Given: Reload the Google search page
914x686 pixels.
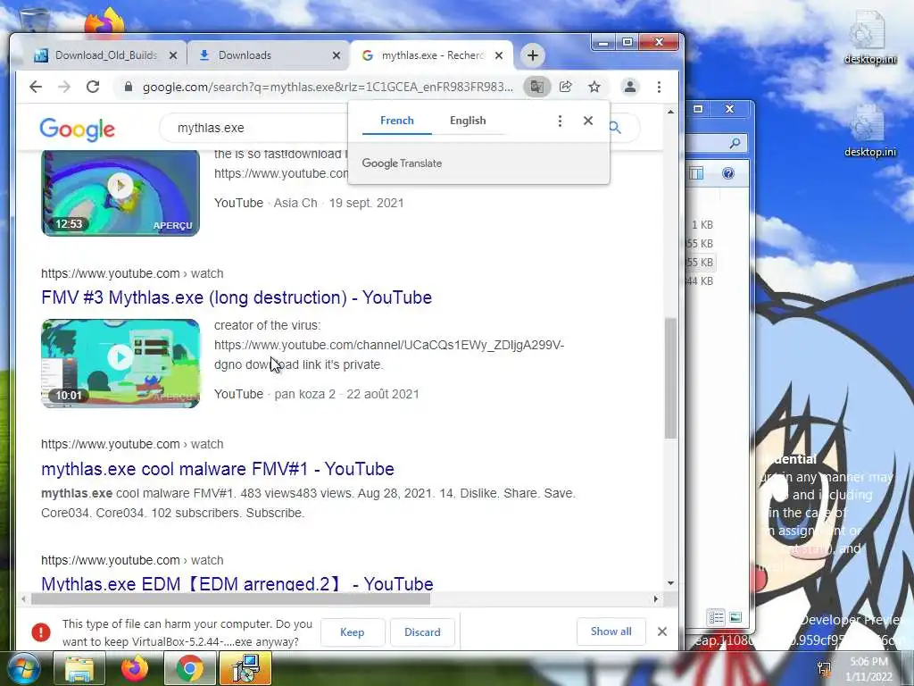Looking at the screenshot, I should (x=93, y=87).
